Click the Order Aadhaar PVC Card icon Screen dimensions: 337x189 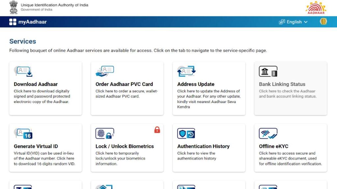(105, 71)
